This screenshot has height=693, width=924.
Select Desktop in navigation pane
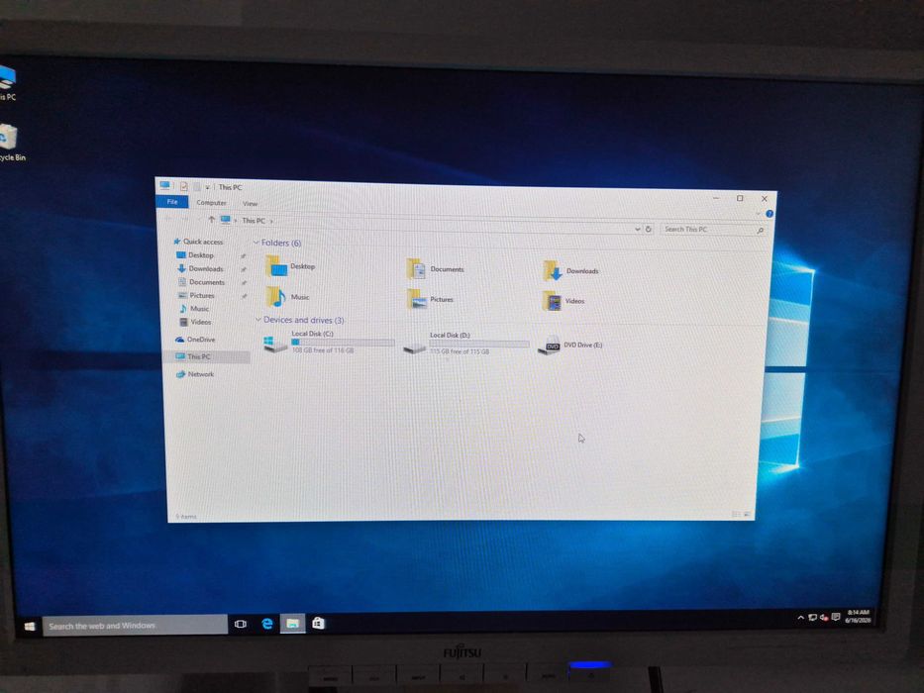coord(195,255)
